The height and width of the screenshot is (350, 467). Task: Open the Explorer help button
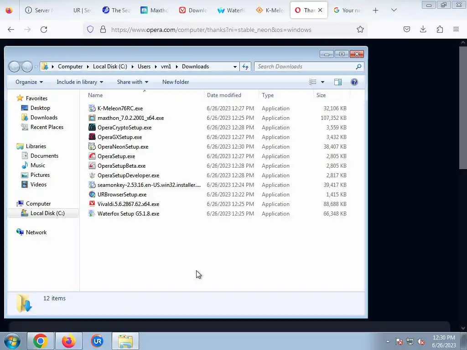point(354,82)
